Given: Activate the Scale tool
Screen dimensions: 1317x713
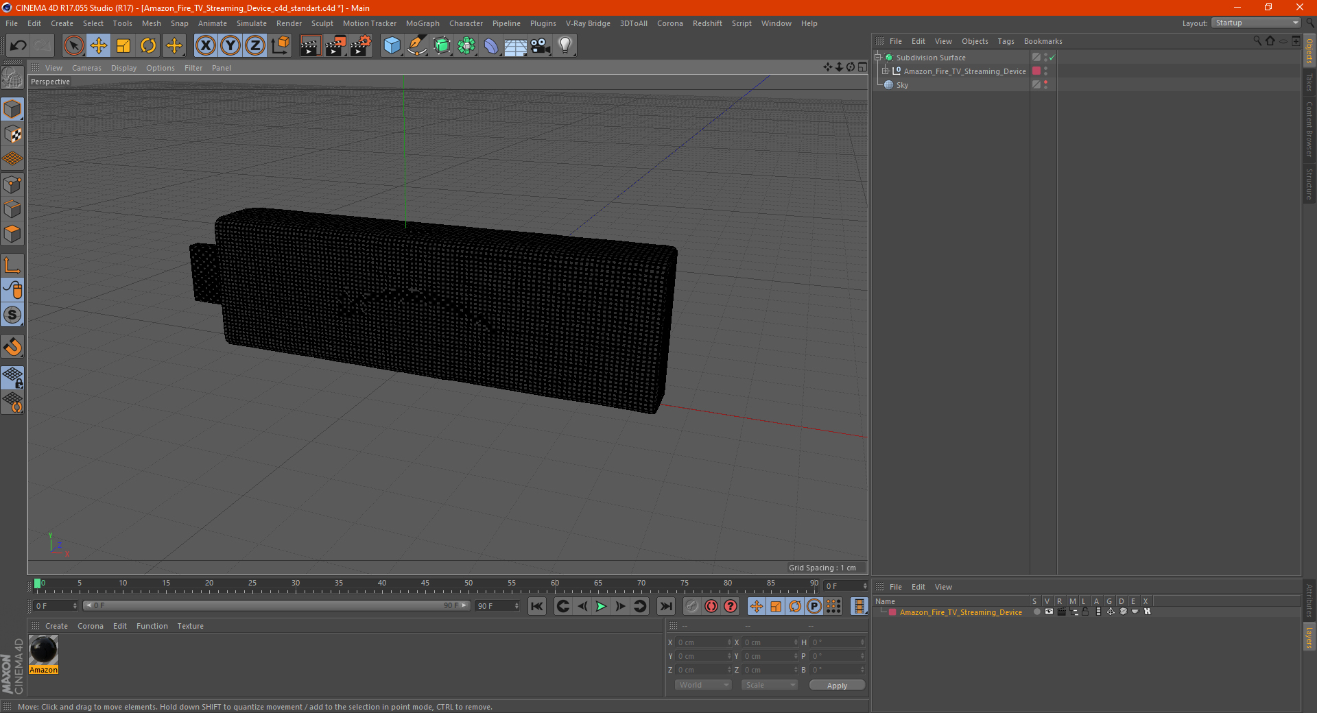Looking at the screenshot, I should click(x=123, y=46).
